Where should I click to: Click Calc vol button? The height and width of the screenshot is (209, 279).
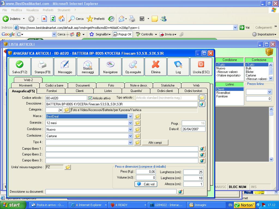pyautogui.click(x=146, y=184)
